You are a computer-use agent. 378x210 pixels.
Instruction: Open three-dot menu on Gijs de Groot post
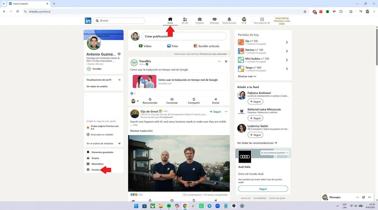point(226,112)
